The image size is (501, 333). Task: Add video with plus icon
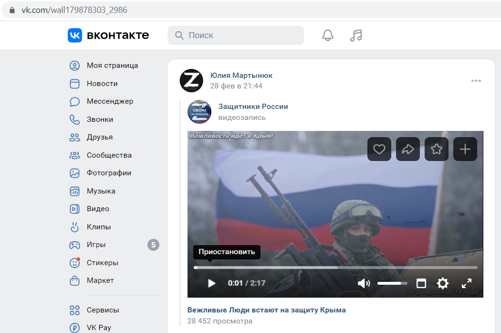pos(465,149)
